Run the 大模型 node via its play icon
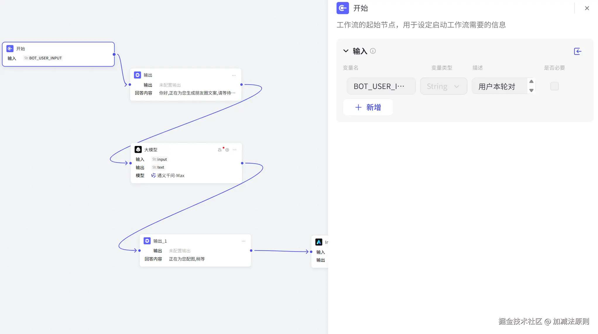Image resolution: width=598 pixels, height=334 pixels. click(227, 150)
